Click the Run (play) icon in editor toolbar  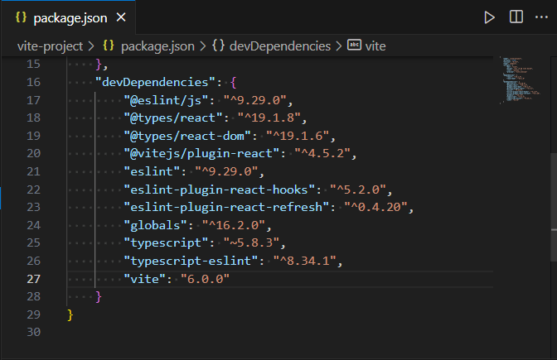pyautogui.click(x=489, y=17)
